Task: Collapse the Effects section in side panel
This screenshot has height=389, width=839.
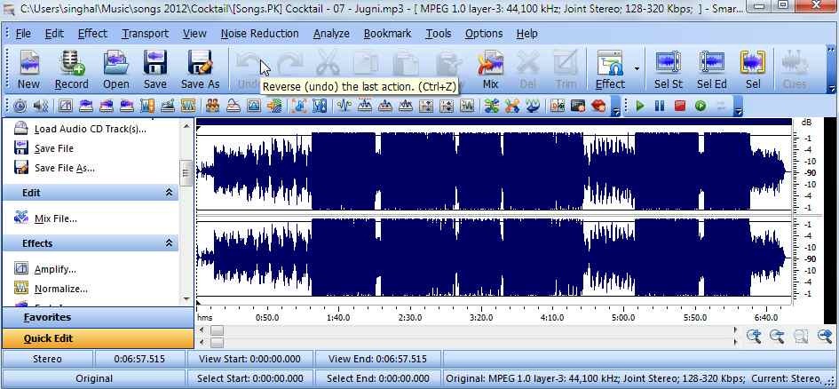Action: coord(170,243)
